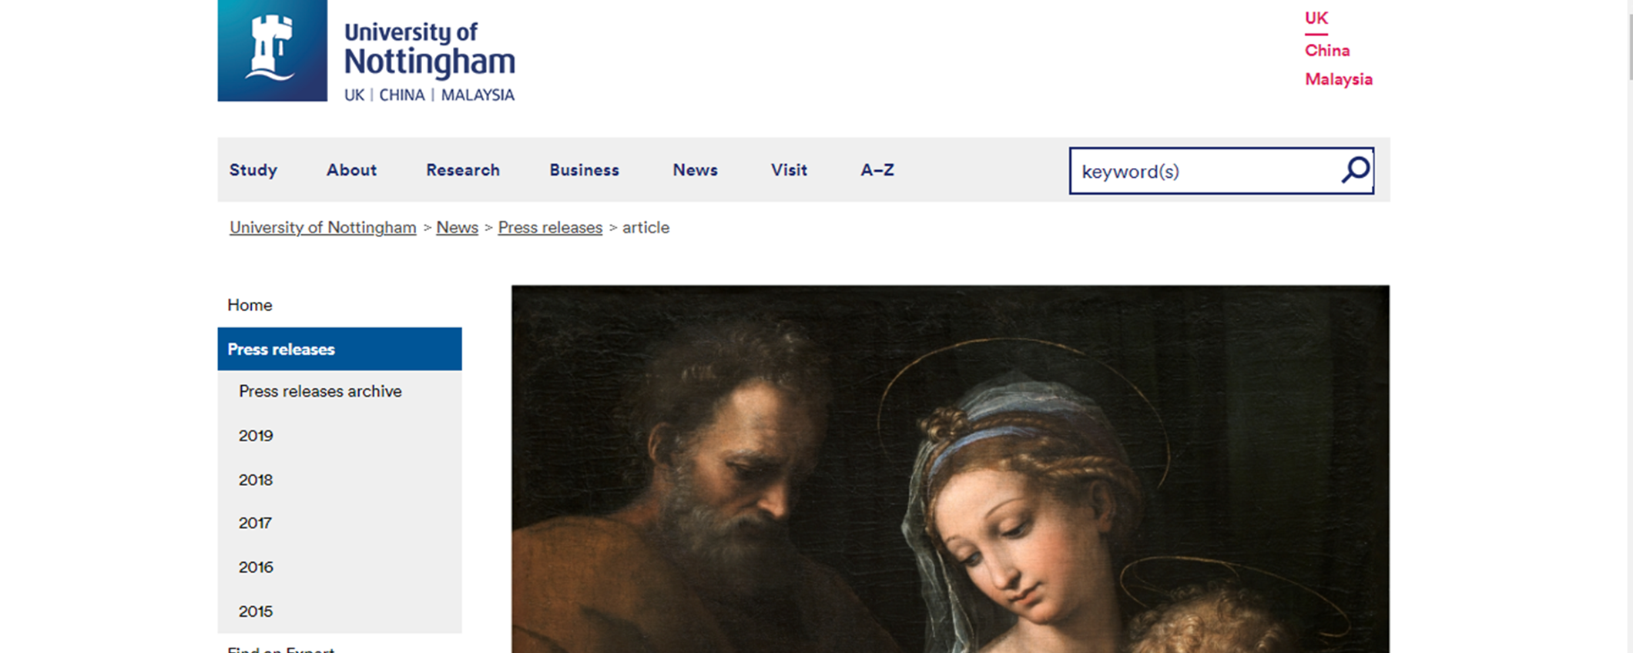1633x653 pixels.
Task: Click the Press releases breadcrumb link
Action: [x=550, y=228]
